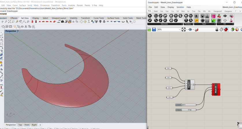The height and width of the screenshot is (129, 242).
Task: Open the 90% zoom level dropdown
Action: point(179,29)
